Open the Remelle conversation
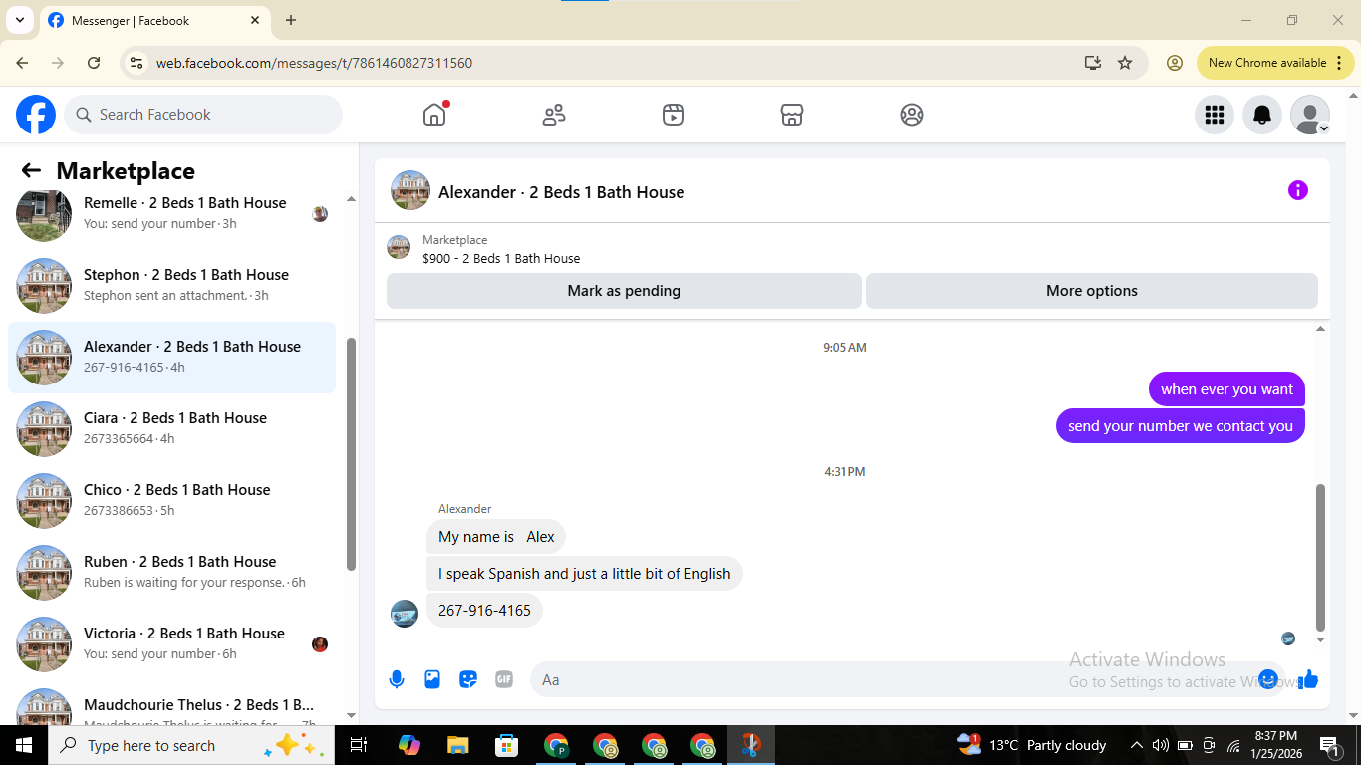 [171, 213]
